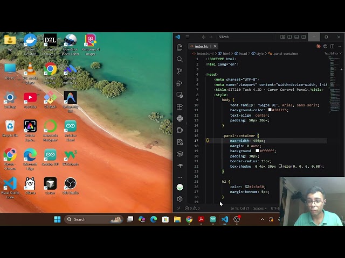Click the style breadcrumb
This screenshot has width=345, height=258.
pos(258,54)
